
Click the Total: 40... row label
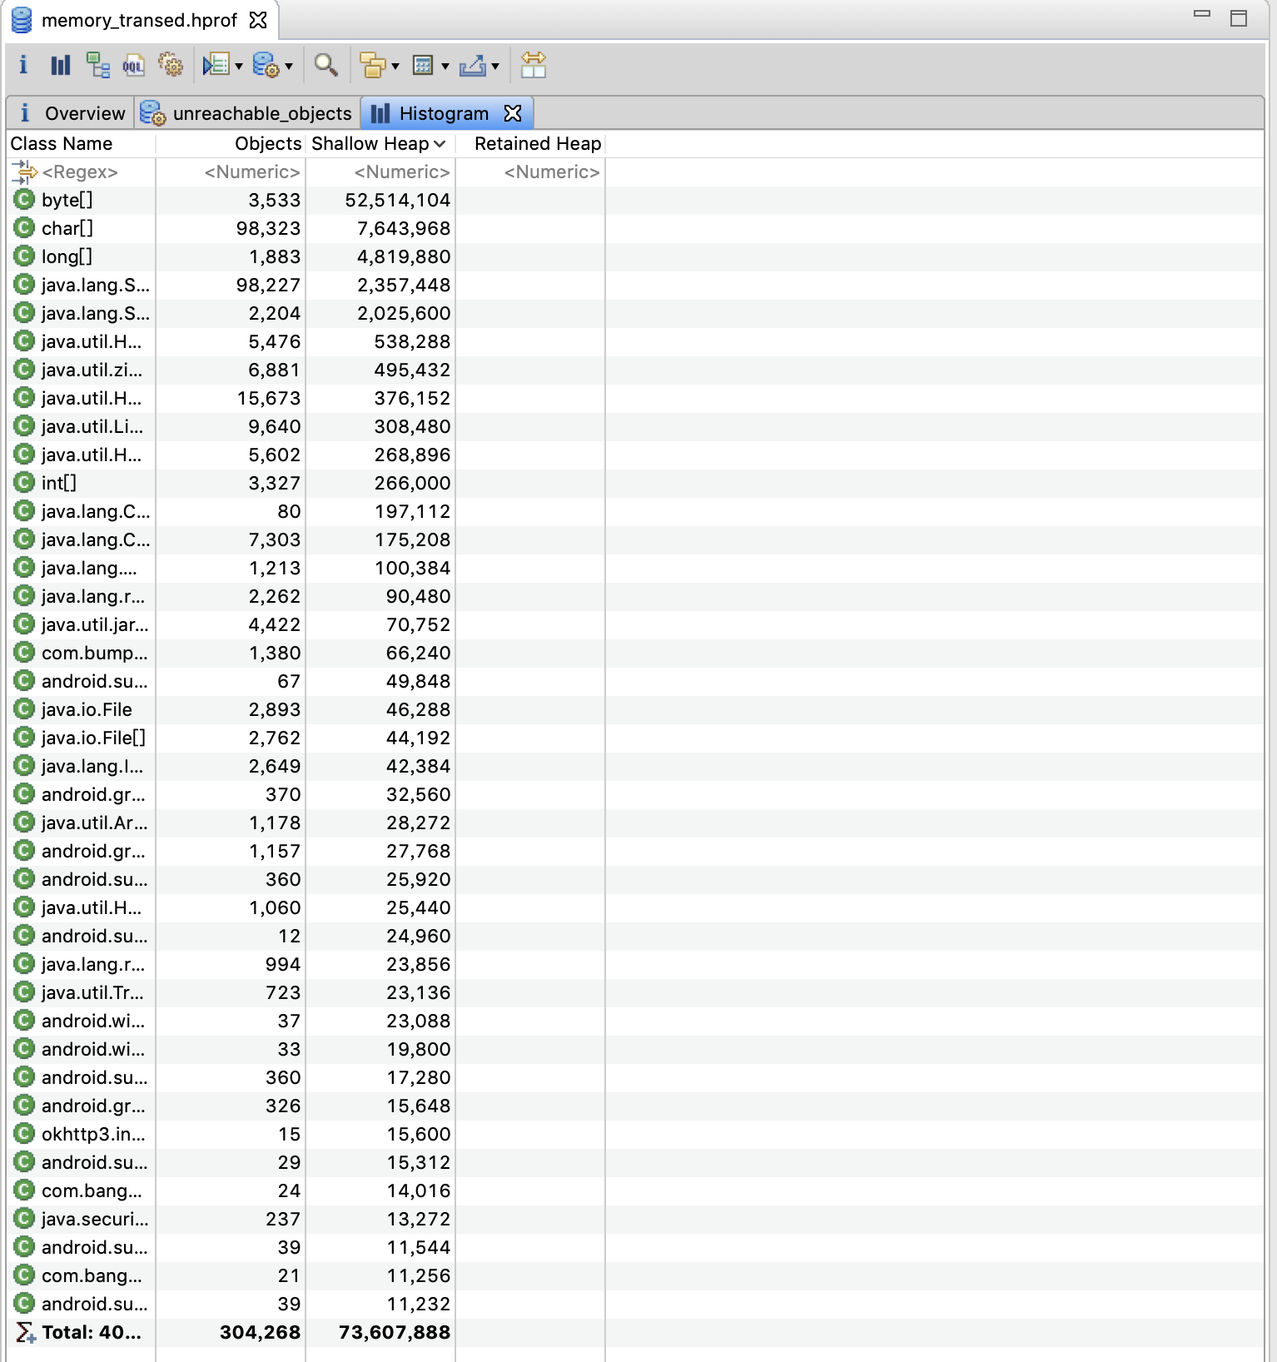[x=92, y=1332]
